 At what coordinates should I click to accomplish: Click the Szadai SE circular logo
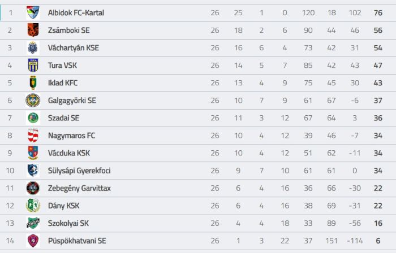[33, 118]
